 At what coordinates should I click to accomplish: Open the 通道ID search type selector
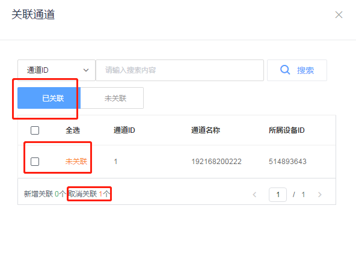coord(57,70)
